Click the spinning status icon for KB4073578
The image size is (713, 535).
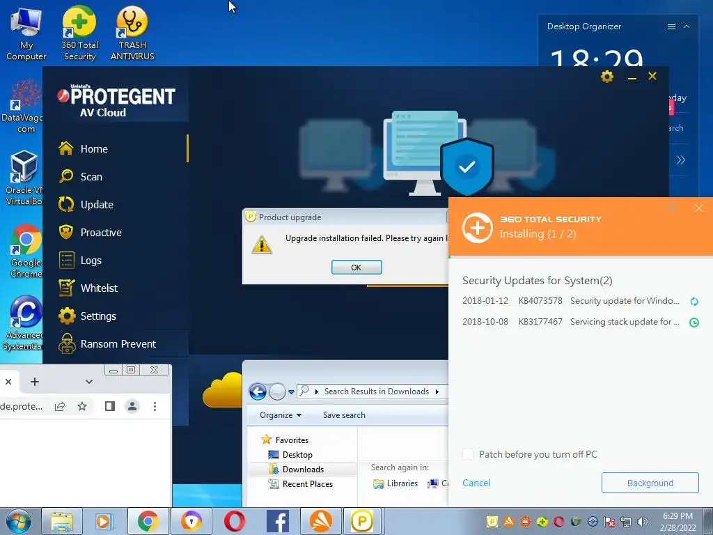[694, 301]
